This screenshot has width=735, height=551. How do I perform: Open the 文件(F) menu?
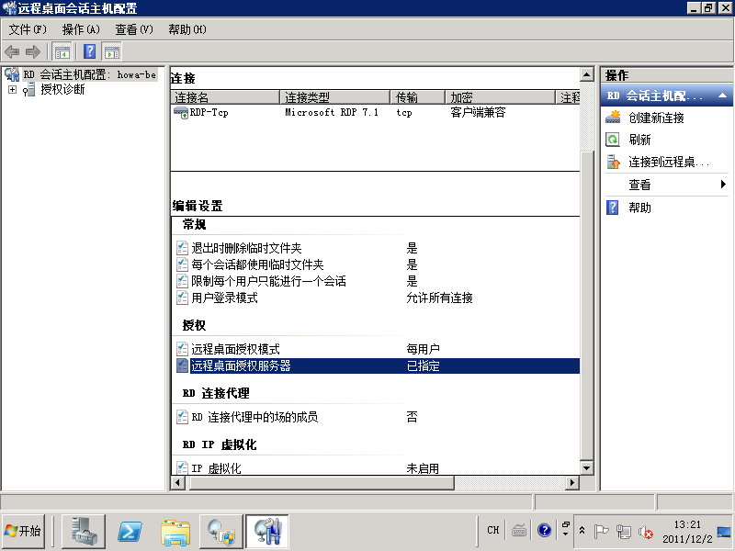point(28,29)
